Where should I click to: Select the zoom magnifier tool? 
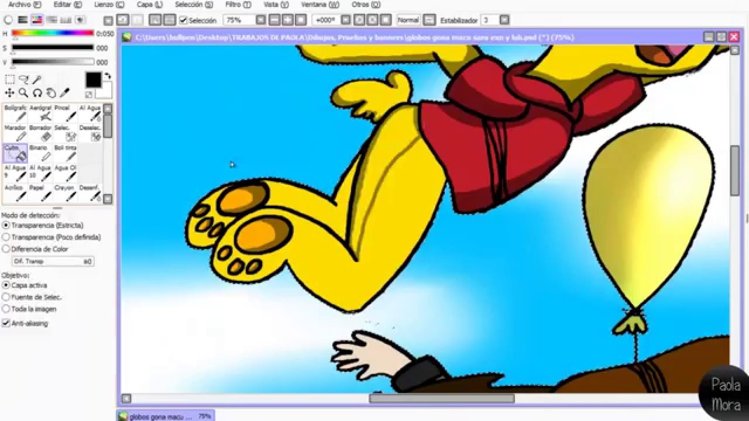[23, 93]
